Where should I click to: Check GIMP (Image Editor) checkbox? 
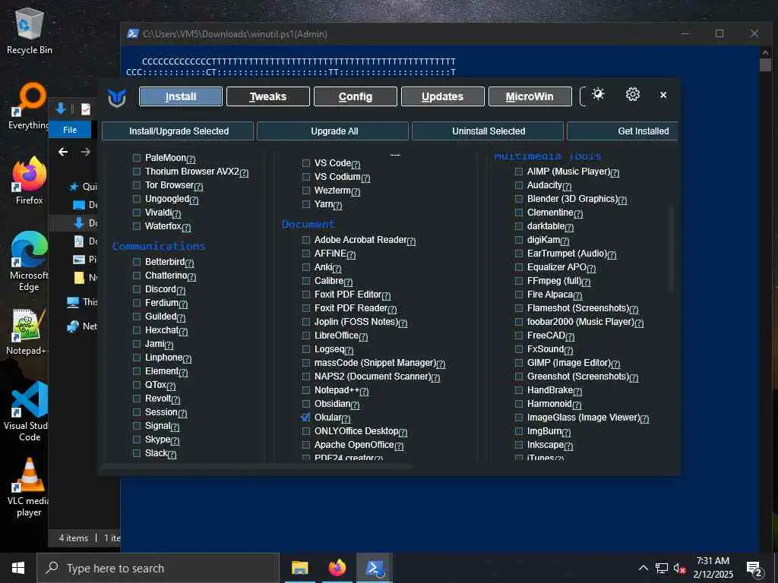[x=518, y=363]
